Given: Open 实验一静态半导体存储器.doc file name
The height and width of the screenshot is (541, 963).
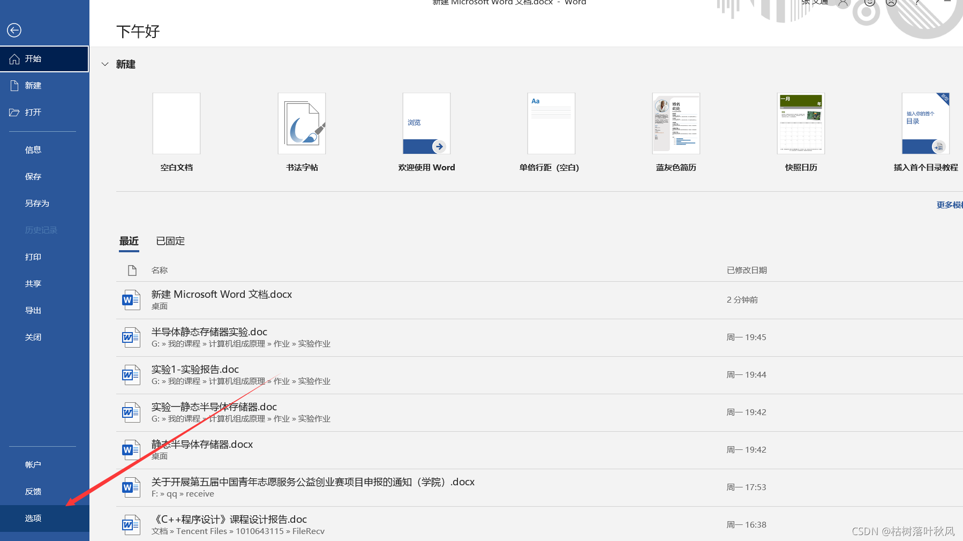Looking at the screenshot, I should pos(214,407).
